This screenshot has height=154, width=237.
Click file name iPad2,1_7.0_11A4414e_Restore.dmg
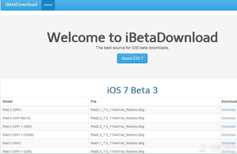[x=118, y=110]
